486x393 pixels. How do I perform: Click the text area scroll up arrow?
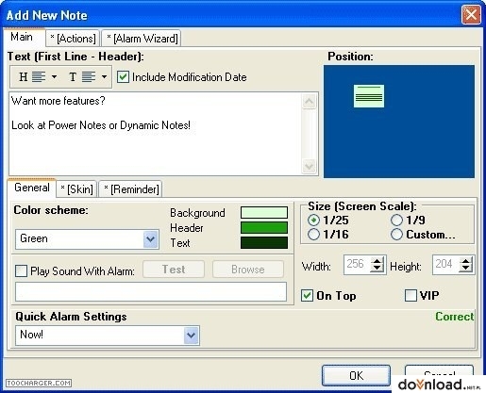pyautogui.click(x=309, y=101)
